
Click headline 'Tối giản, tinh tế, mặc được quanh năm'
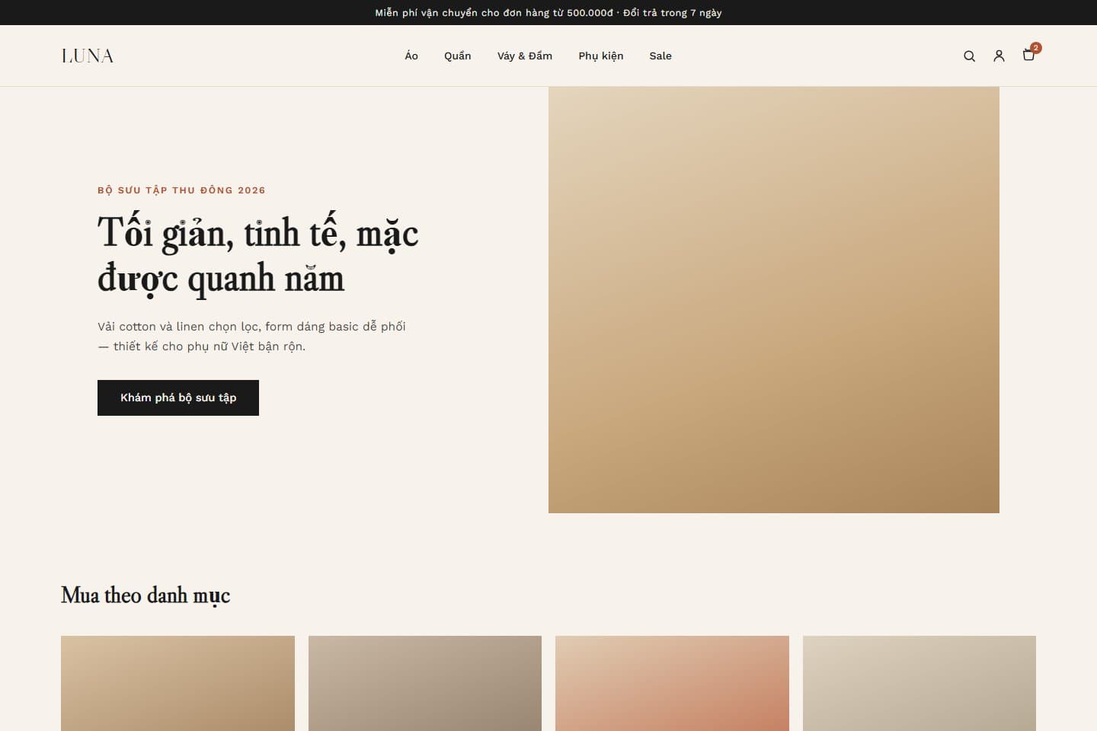[258, 255]
